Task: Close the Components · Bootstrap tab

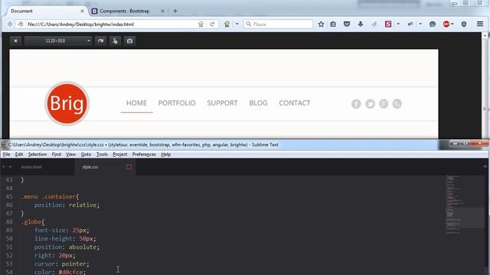Action: 162,11
